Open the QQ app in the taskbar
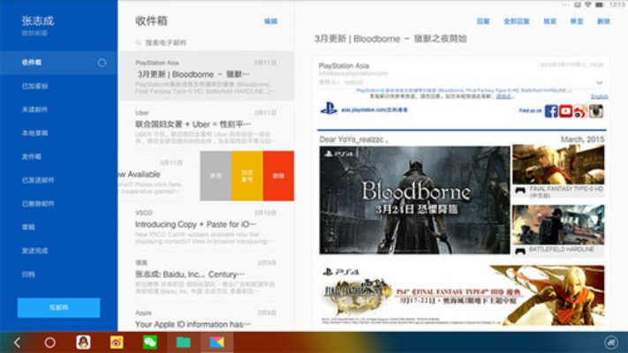 click(83, 342)
